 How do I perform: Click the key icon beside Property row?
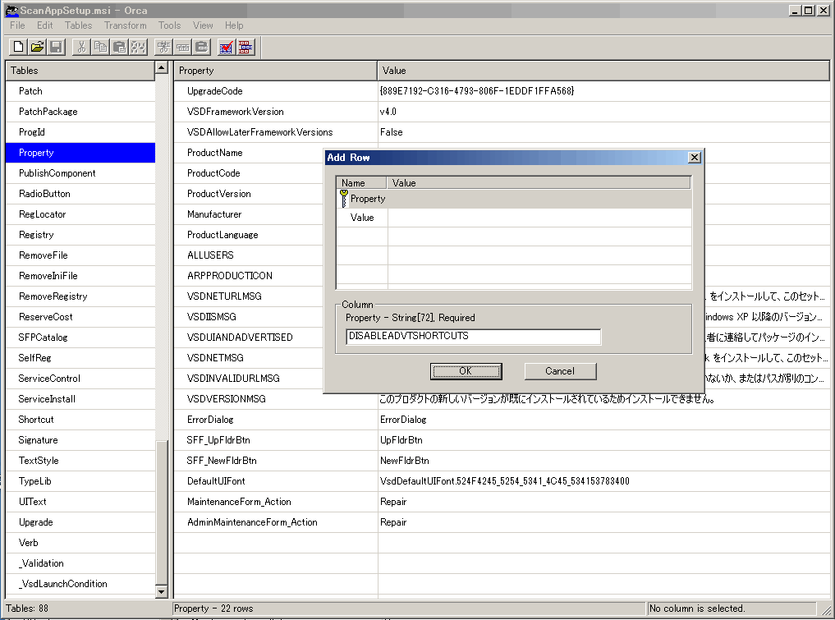coord(344,198)
